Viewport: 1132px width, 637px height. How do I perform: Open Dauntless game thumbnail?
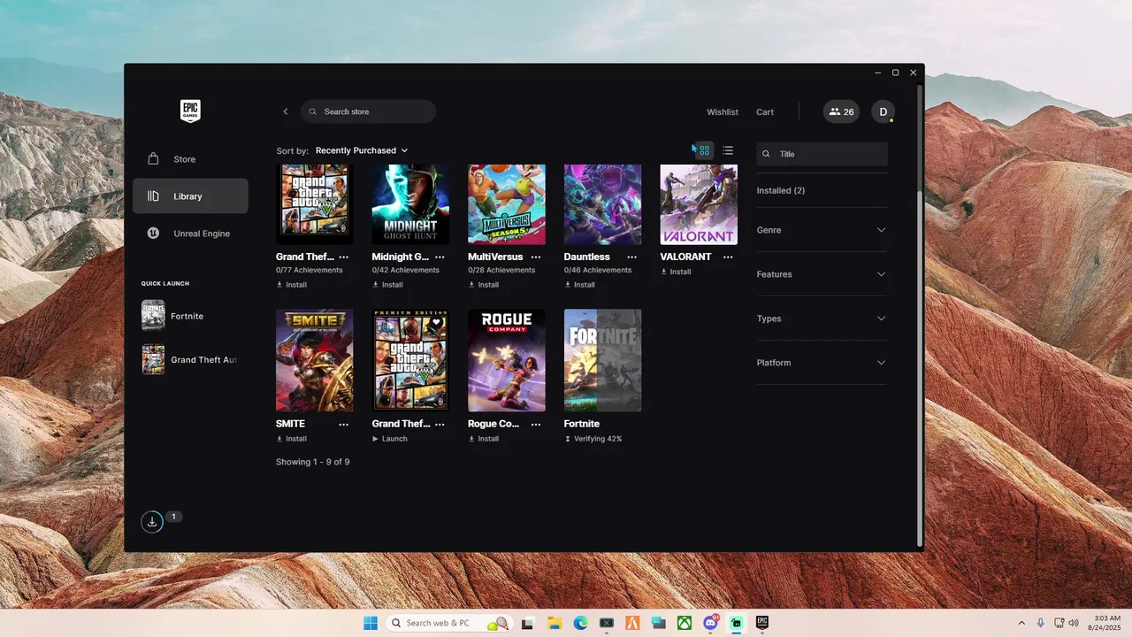[602, 204]
